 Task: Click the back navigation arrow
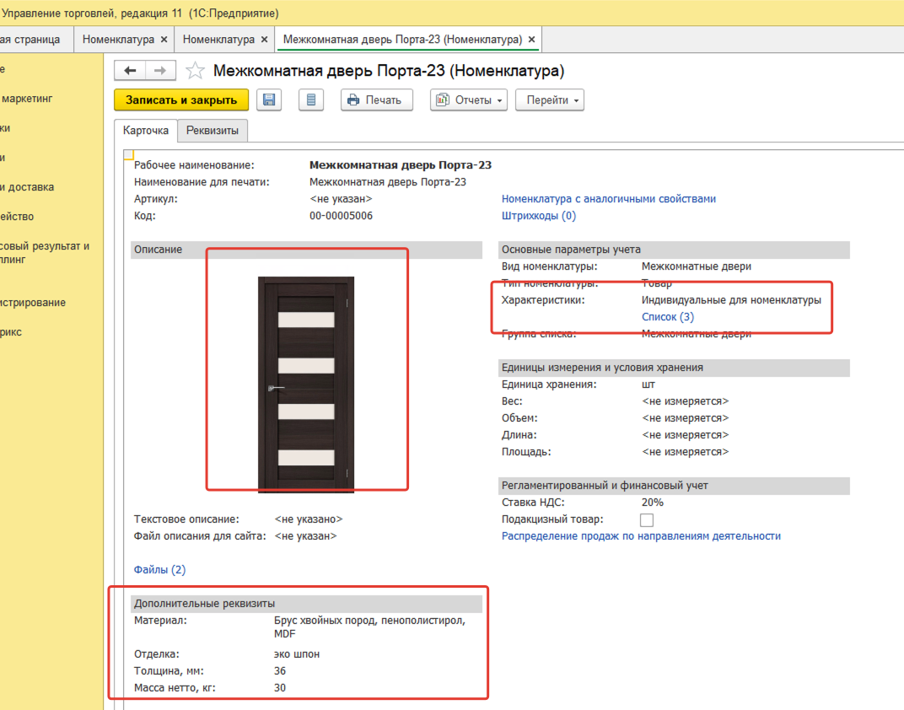130,71
